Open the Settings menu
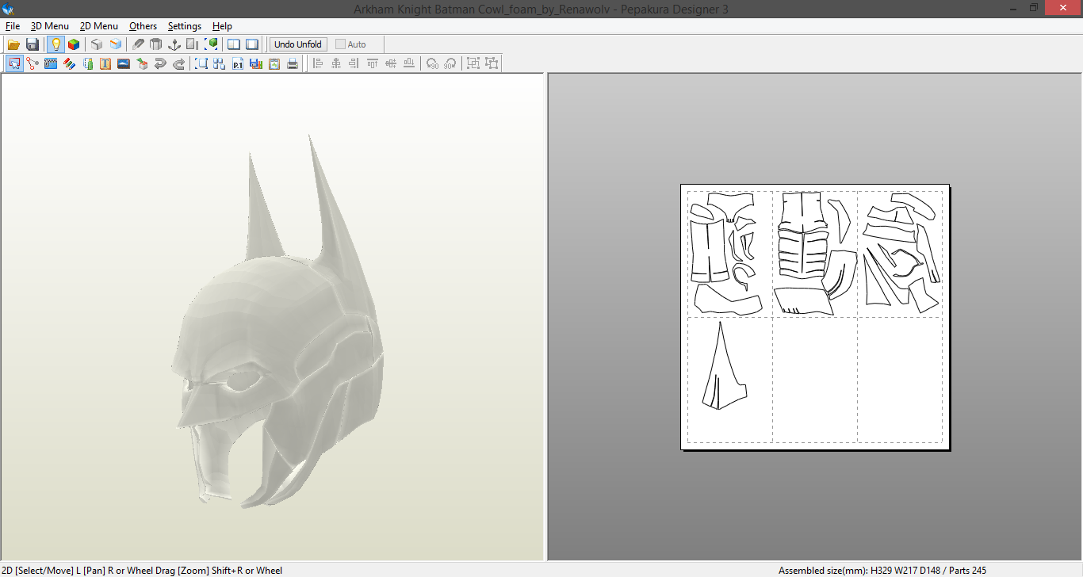This screenshot has height=577, width=1083. click(185, 26)
